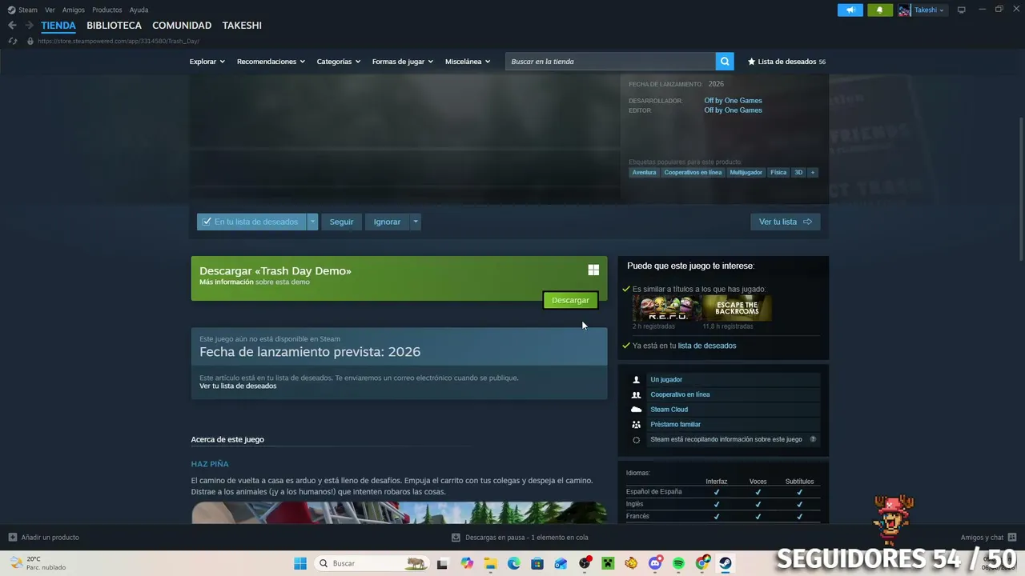The height and width of the screenshot is (576, 1025).
Task: Click Ver tu lista de deseados link
Action: [x=238, y=386]
